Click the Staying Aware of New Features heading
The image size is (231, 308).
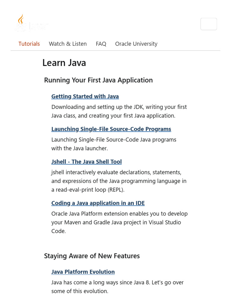[x=92, y=256]
